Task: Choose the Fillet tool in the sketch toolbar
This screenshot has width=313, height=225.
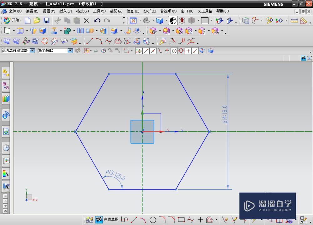Action: point(162,220)
